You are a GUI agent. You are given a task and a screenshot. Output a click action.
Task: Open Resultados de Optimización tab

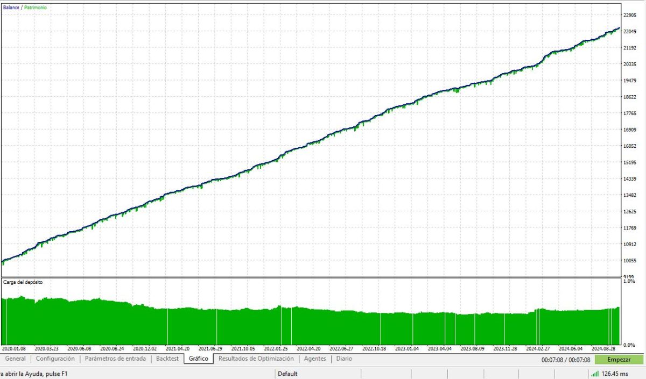(256, 359)
